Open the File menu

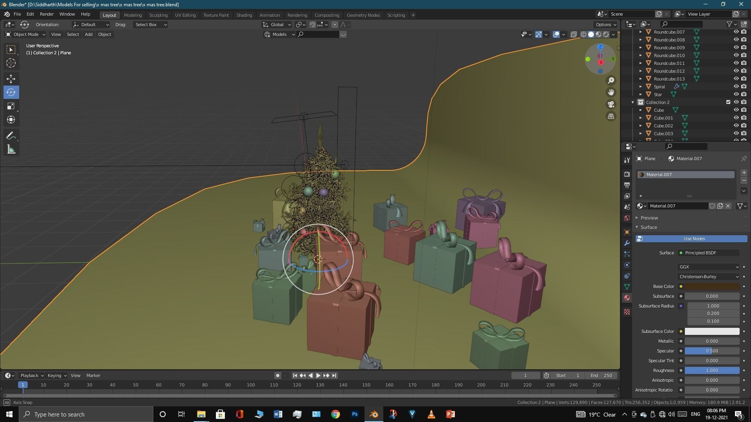pyautogui.click(x=17, y=14)
